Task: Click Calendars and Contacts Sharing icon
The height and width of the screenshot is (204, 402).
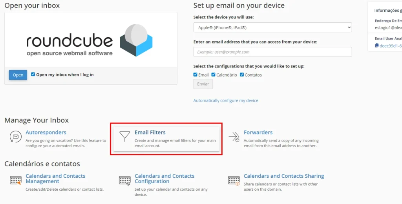Action: (x=234, y=180)
